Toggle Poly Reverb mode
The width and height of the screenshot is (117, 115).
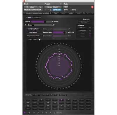pyautogui.click(x=33, y=32)
